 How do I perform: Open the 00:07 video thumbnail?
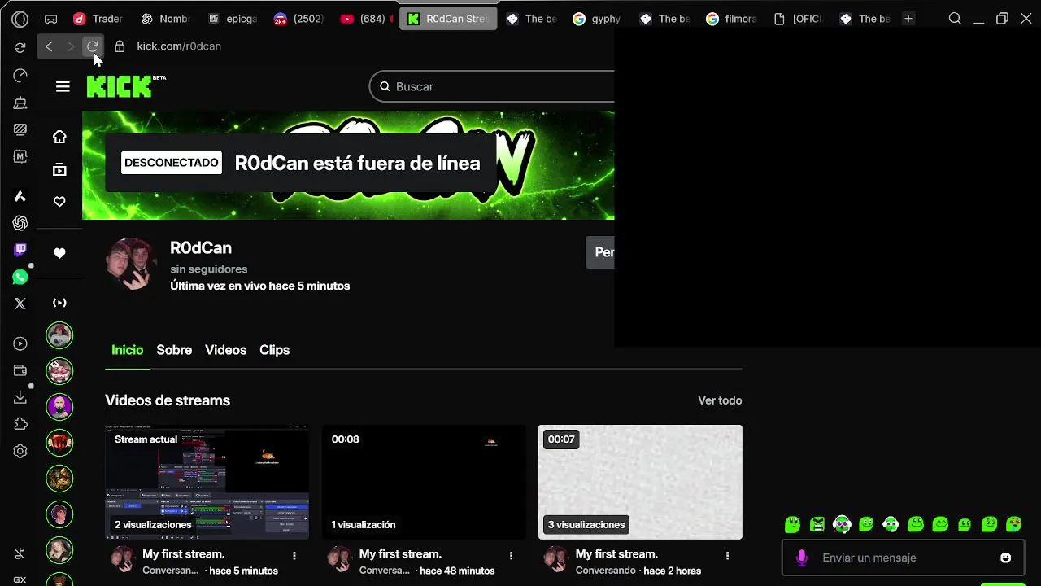click(640, 482)
